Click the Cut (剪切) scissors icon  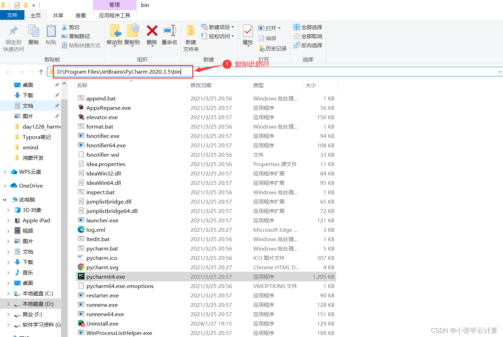click(64, 27)
